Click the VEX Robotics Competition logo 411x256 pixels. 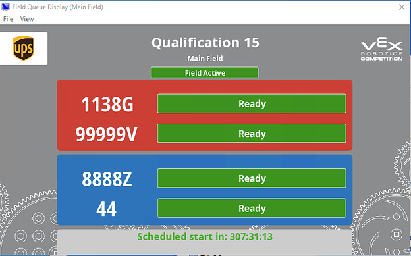381,49
